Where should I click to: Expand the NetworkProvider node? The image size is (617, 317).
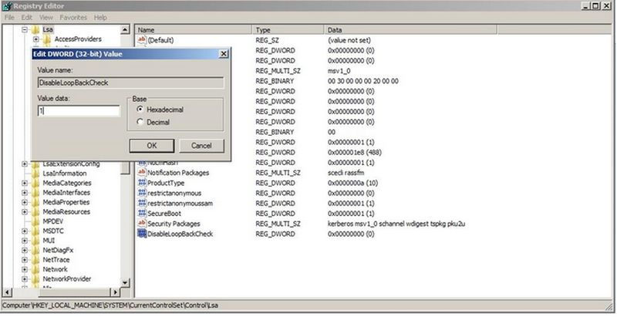(x=25, y=279)
